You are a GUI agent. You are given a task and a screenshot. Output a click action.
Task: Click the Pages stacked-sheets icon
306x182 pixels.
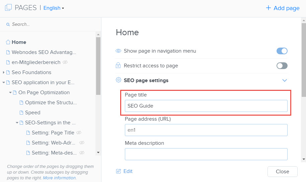(x=8, y=8)
